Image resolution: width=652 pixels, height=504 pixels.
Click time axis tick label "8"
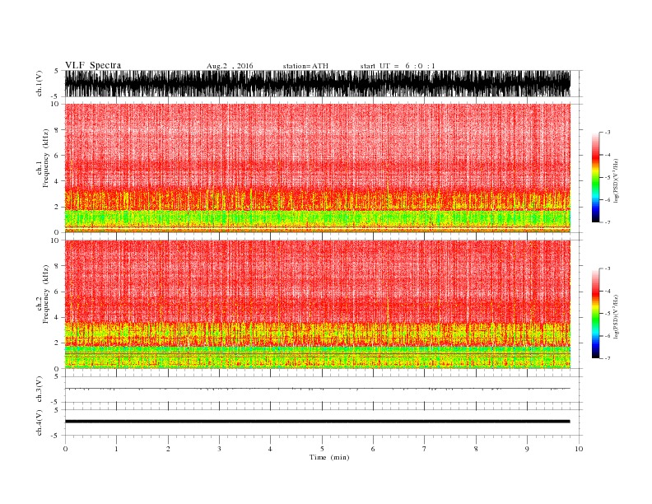tap(476, 449)
